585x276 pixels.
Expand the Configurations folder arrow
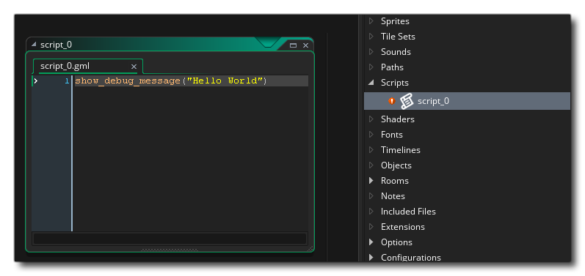tap(371, 258)
